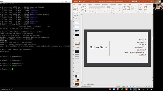The height and width of the screenshot is (91, 163).
Task: Toggle the AutoSave switch
Action: [80, 2]
